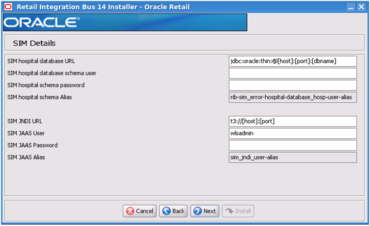
Task: Click the 'SIM JNDI URL' label
Action: (x=25, y=121)
